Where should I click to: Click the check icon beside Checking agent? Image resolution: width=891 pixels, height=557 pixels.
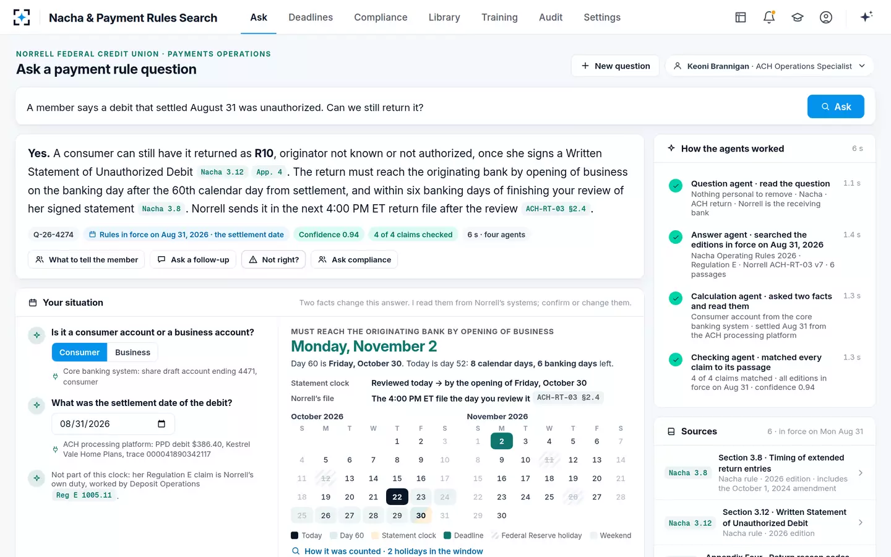[676, 359]
